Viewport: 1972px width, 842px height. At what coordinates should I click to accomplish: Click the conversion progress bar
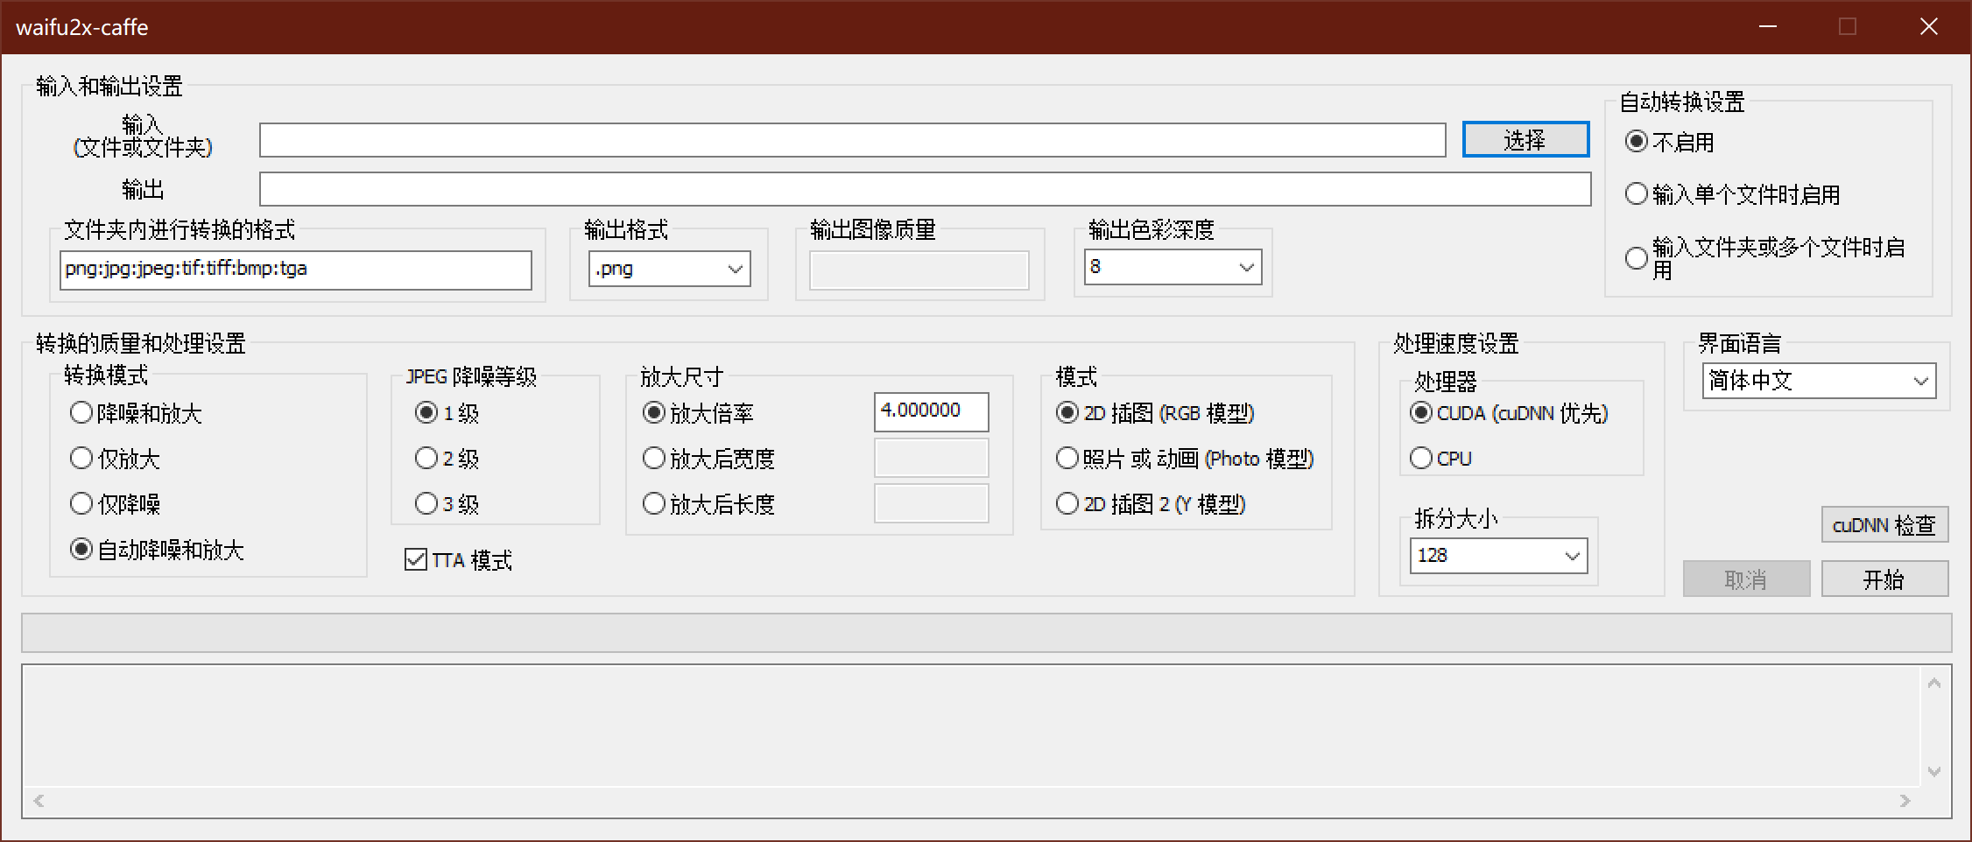point(987,633)
